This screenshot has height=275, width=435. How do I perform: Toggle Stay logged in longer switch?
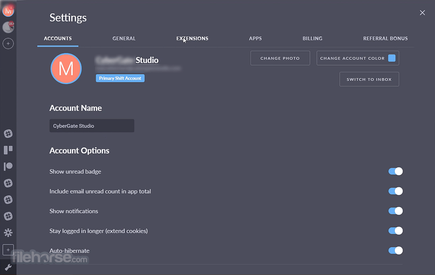(395, 231)
